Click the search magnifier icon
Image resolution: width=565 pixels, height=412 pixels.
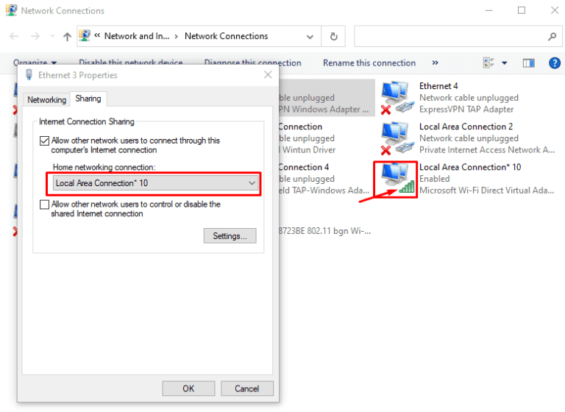[x=552, y=36]
